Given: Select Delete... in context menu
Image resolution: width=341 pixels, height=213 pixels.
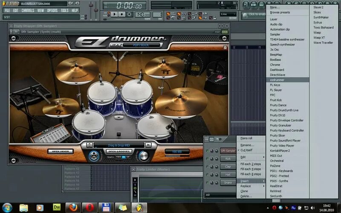Looking at the screenshot, I should pos(251,196).
